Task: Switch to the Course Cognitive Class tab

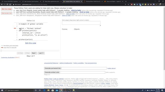Action: pyautogui.click(x=11, y=2)
